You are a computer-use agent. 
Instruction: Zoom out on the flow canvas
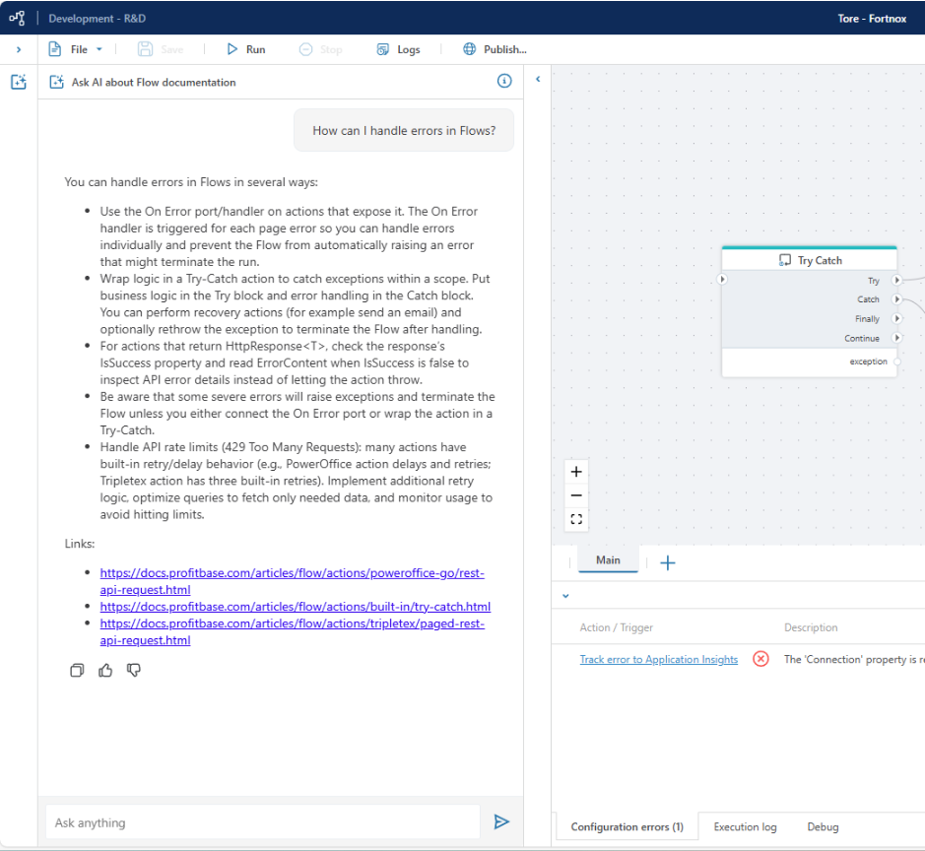pyautogui.click(x=576, y=495)
